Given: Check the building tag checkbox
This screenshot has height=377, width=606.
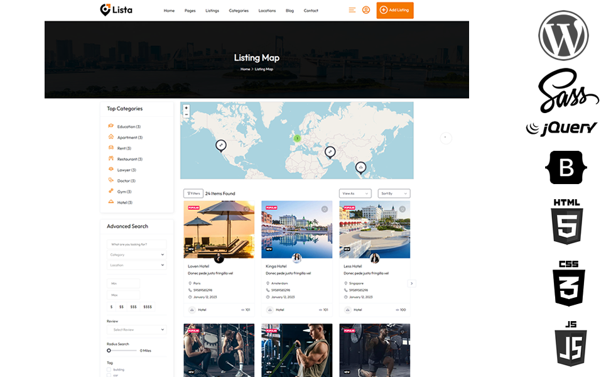Looking at the screenshot, I should 109,369.
